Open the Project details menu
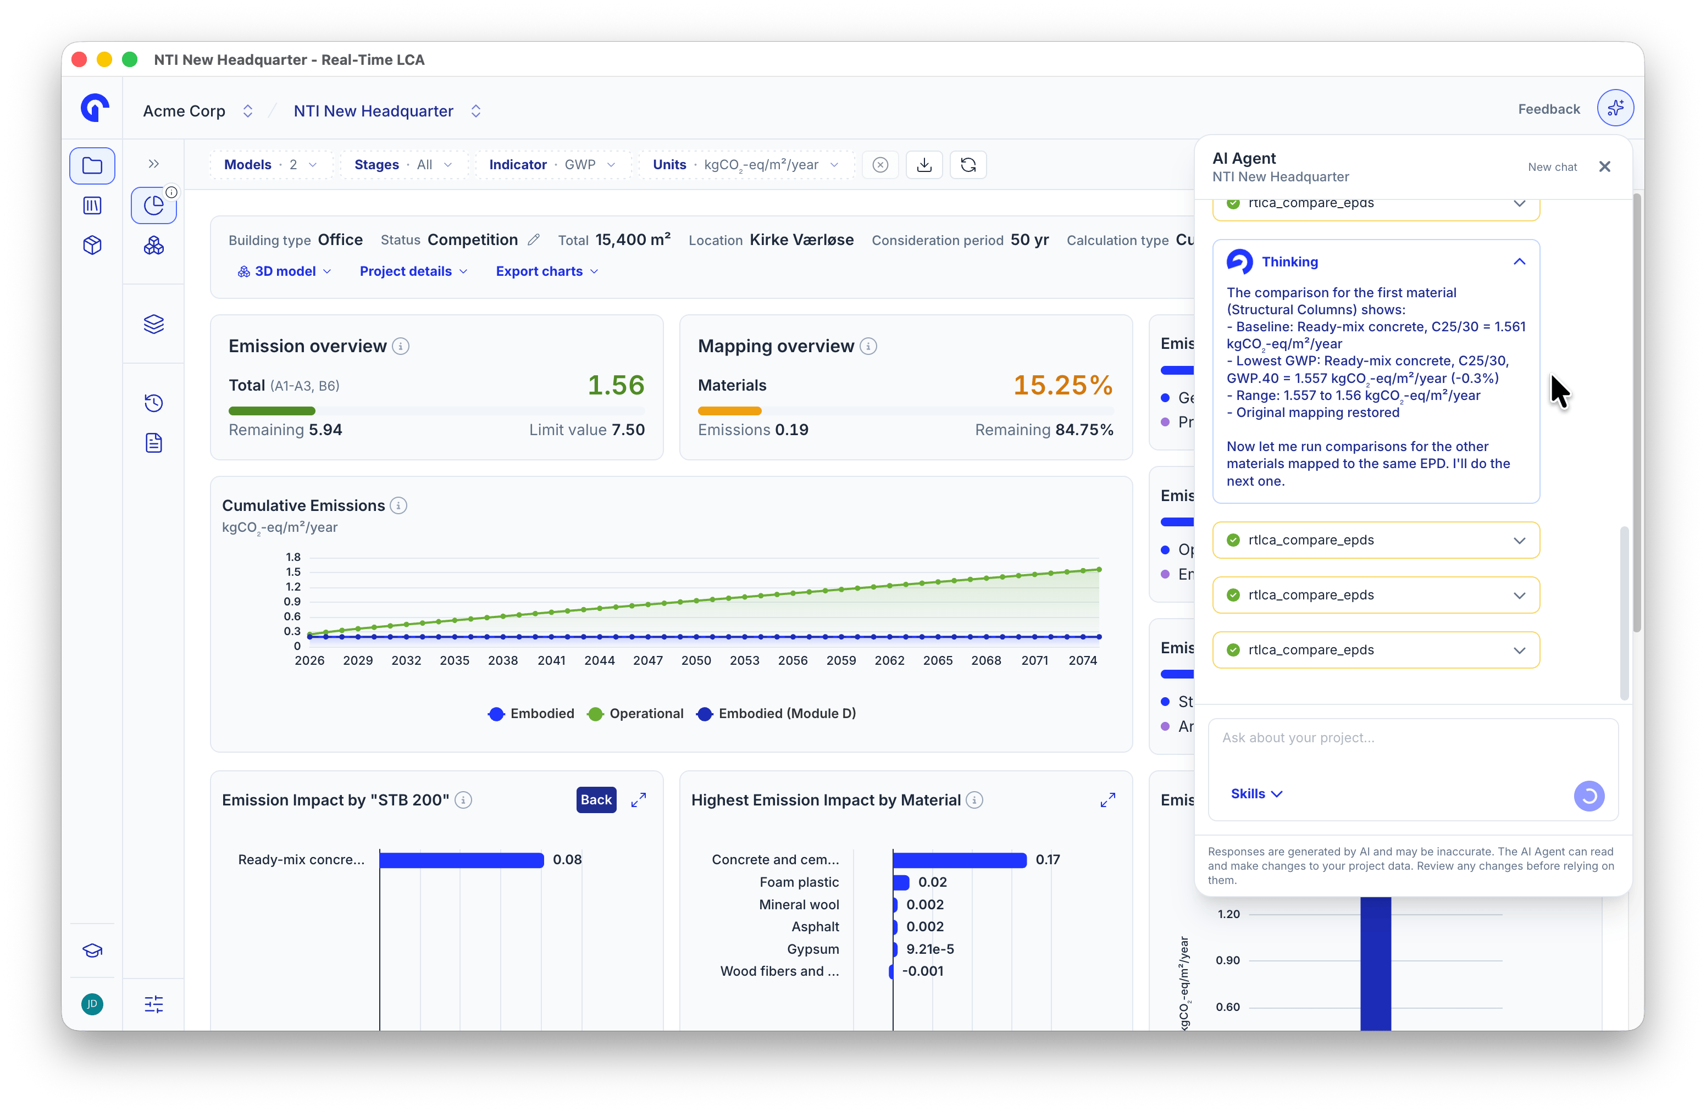This screenshot has width=1706, height=1112. tap(414, 271)
